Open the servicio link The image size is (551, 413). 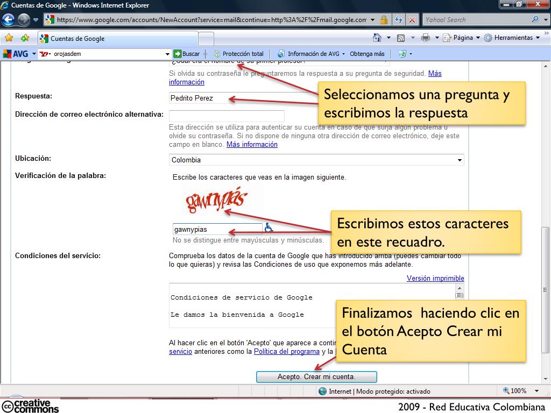coord(180,352)
